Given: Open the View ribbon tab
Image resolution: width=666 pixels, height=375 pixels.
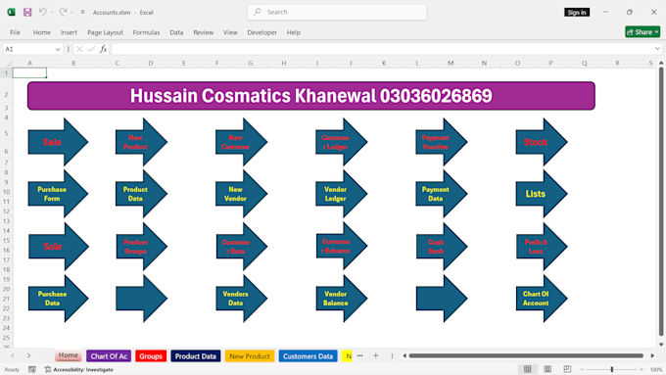Looking at the screenshot, I should point(230,32).
